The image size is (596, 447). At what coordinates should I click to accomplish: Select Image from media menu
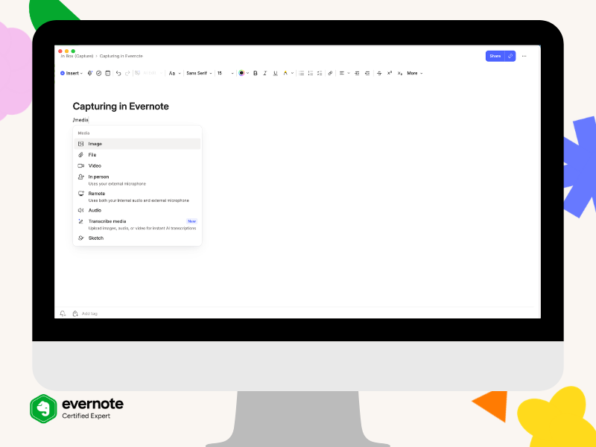137,144
